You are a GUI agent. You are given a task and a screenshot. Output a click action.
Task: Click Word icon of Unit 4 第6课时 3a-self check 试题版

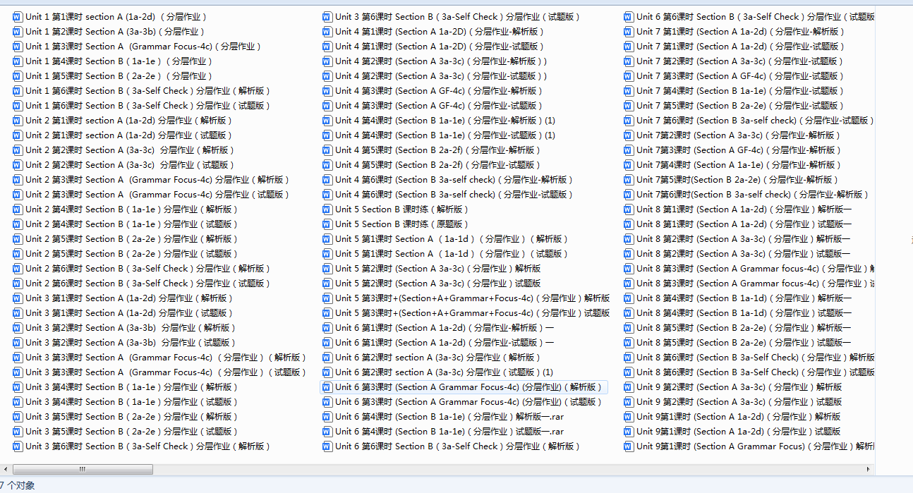327,194
